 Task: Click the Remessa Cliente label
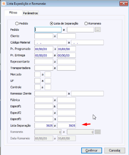pos(21,94)
